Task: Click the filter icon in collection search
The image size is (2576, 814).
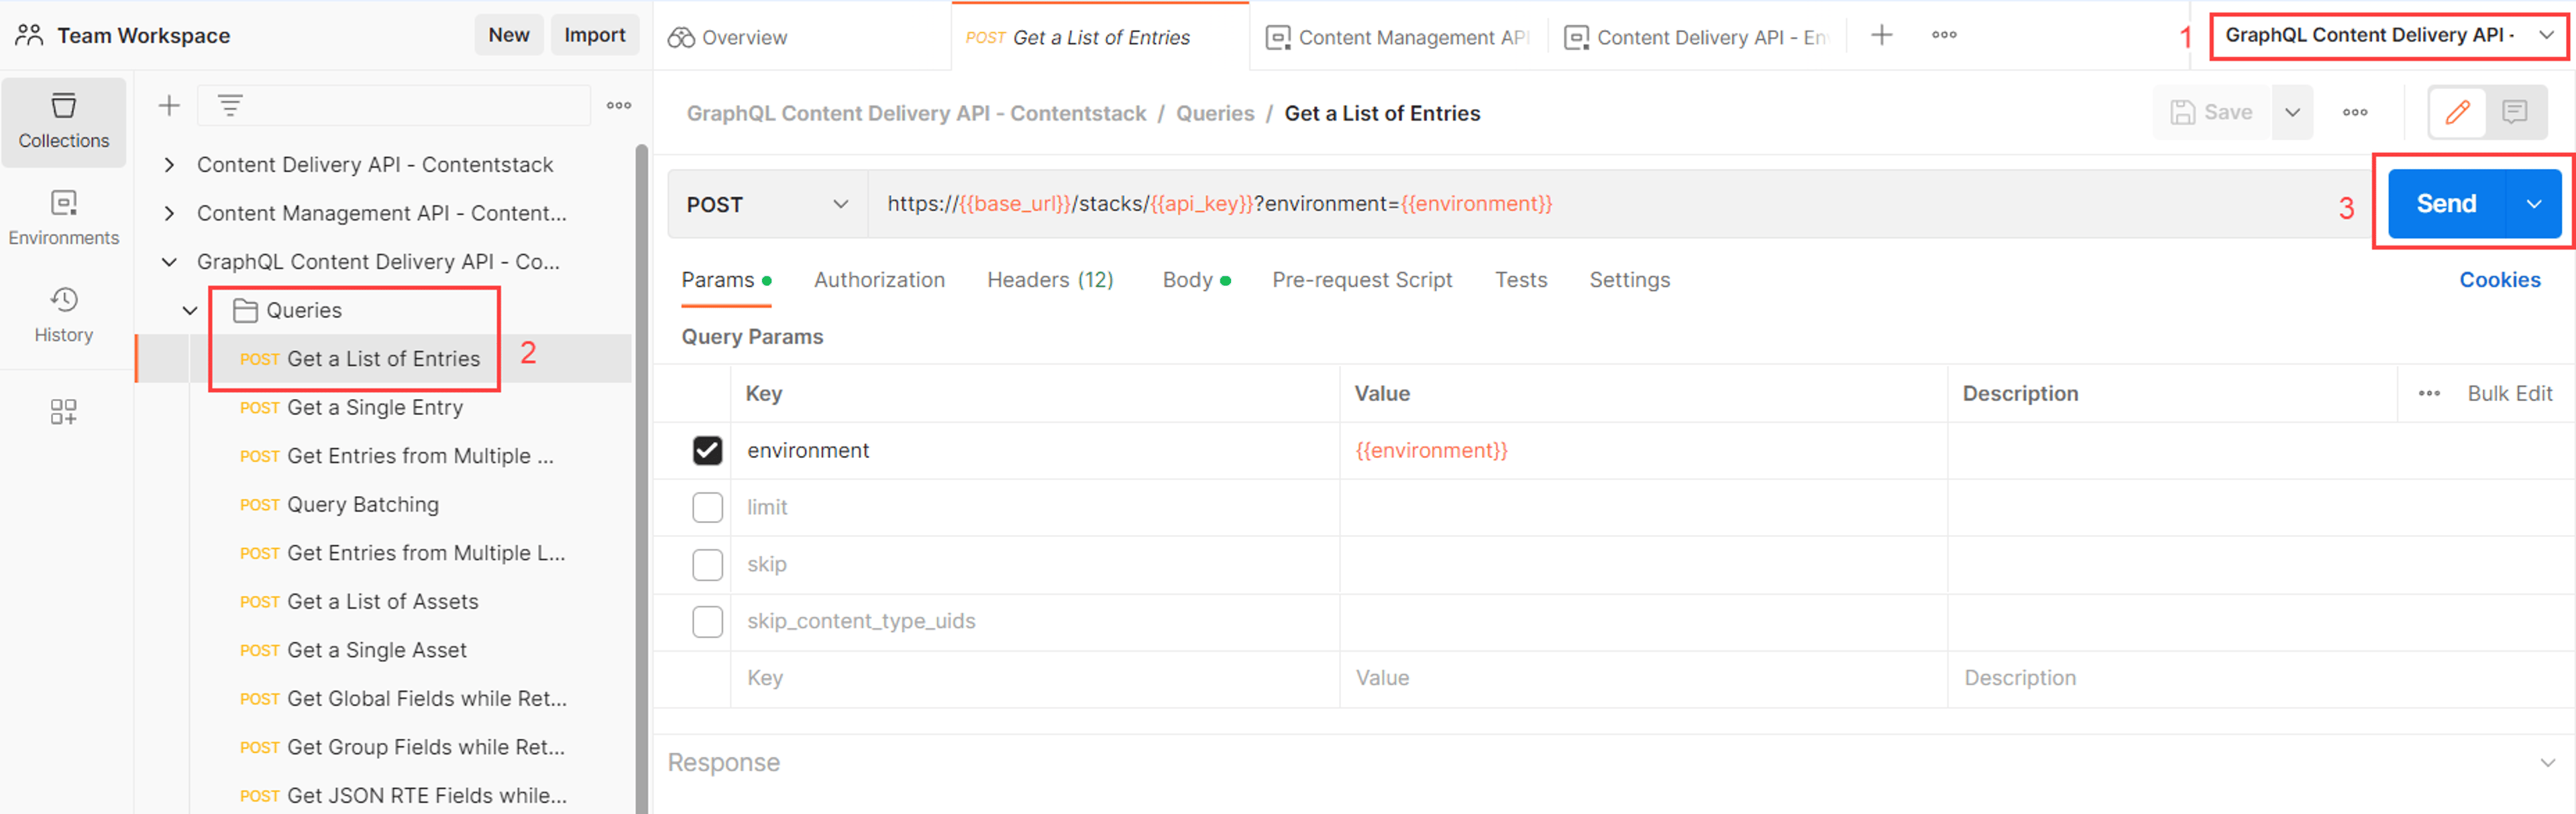Action: [x=230, y=105]
